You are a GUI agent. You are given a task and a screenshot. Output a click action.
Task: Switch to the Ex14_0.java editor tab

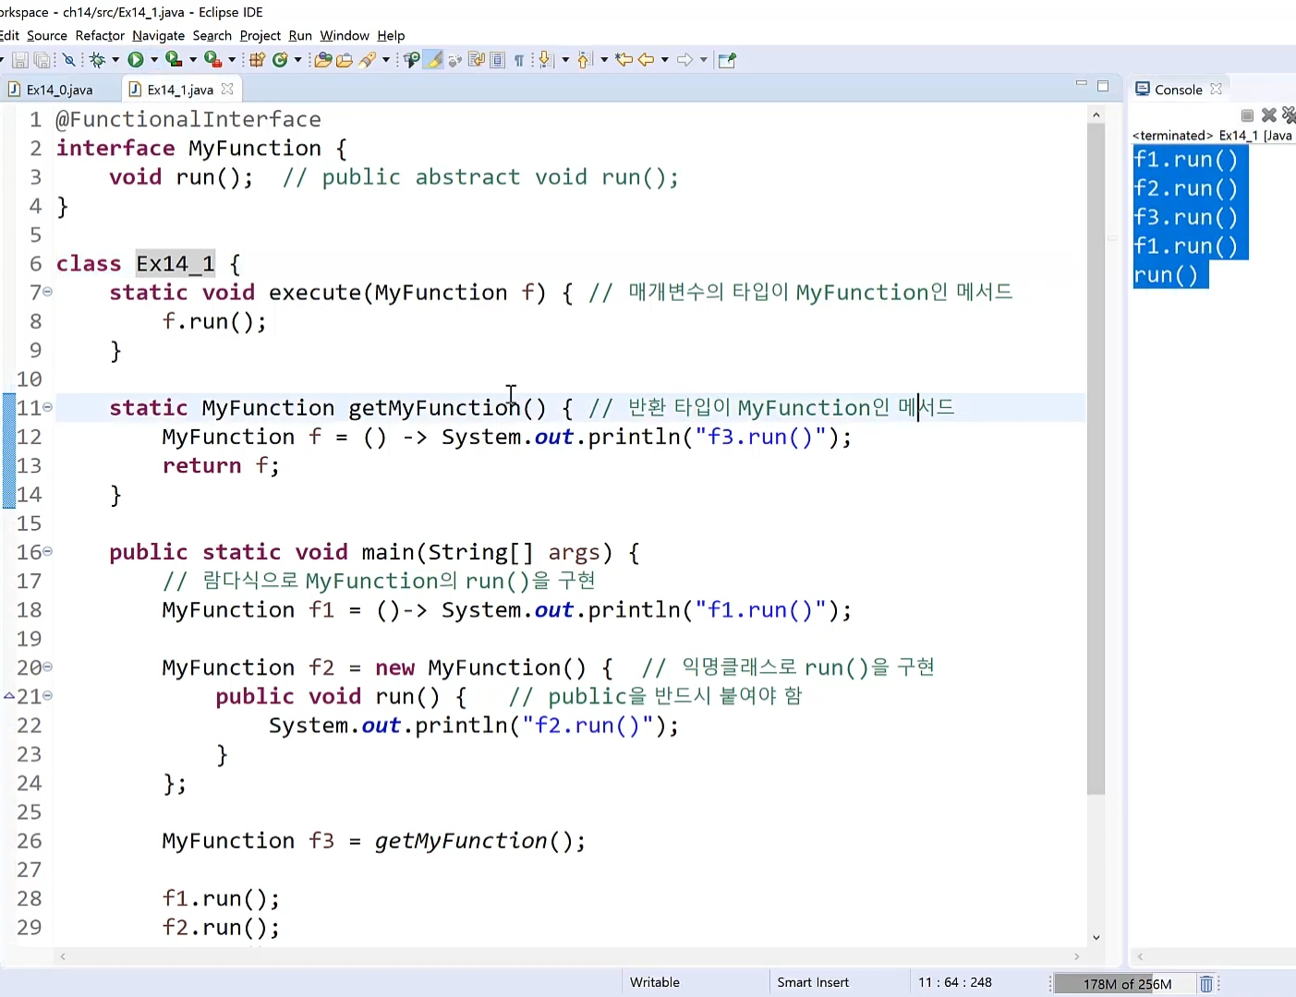click(x=60, y=90)
